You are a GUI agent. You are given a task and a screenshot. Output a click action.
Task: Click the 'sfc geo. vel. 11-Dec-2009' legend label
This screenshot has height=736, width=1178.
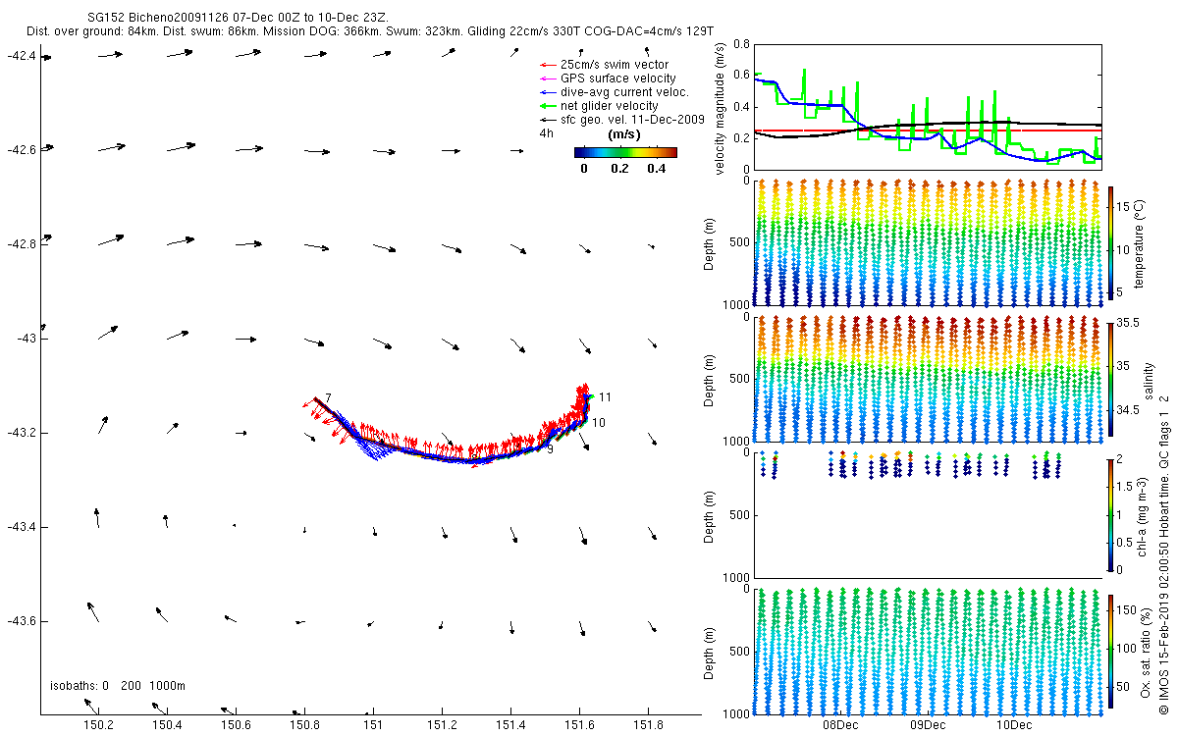[633, 120]
